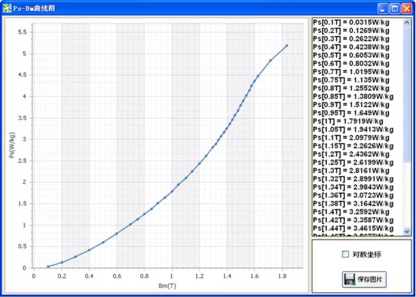The height and width of the screenshot is (297, 416).
Task: Click the first data point at 0.1 T
Action: click(48, 266)
